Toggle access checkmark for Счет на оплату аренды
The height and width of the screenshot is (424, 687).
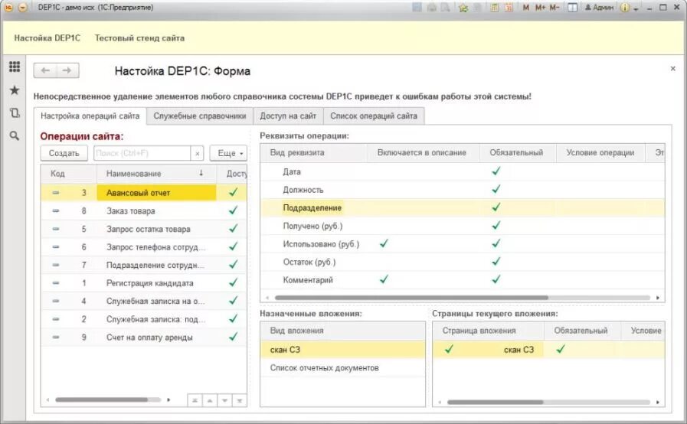tap(233, 337)
